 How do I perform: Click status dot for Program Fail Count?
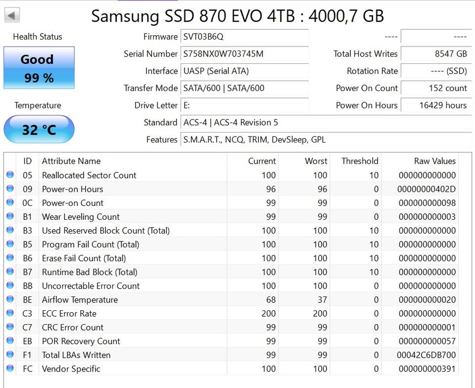point(10,243)
